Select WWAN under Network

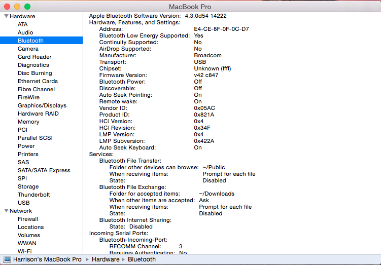coord(27,243)
